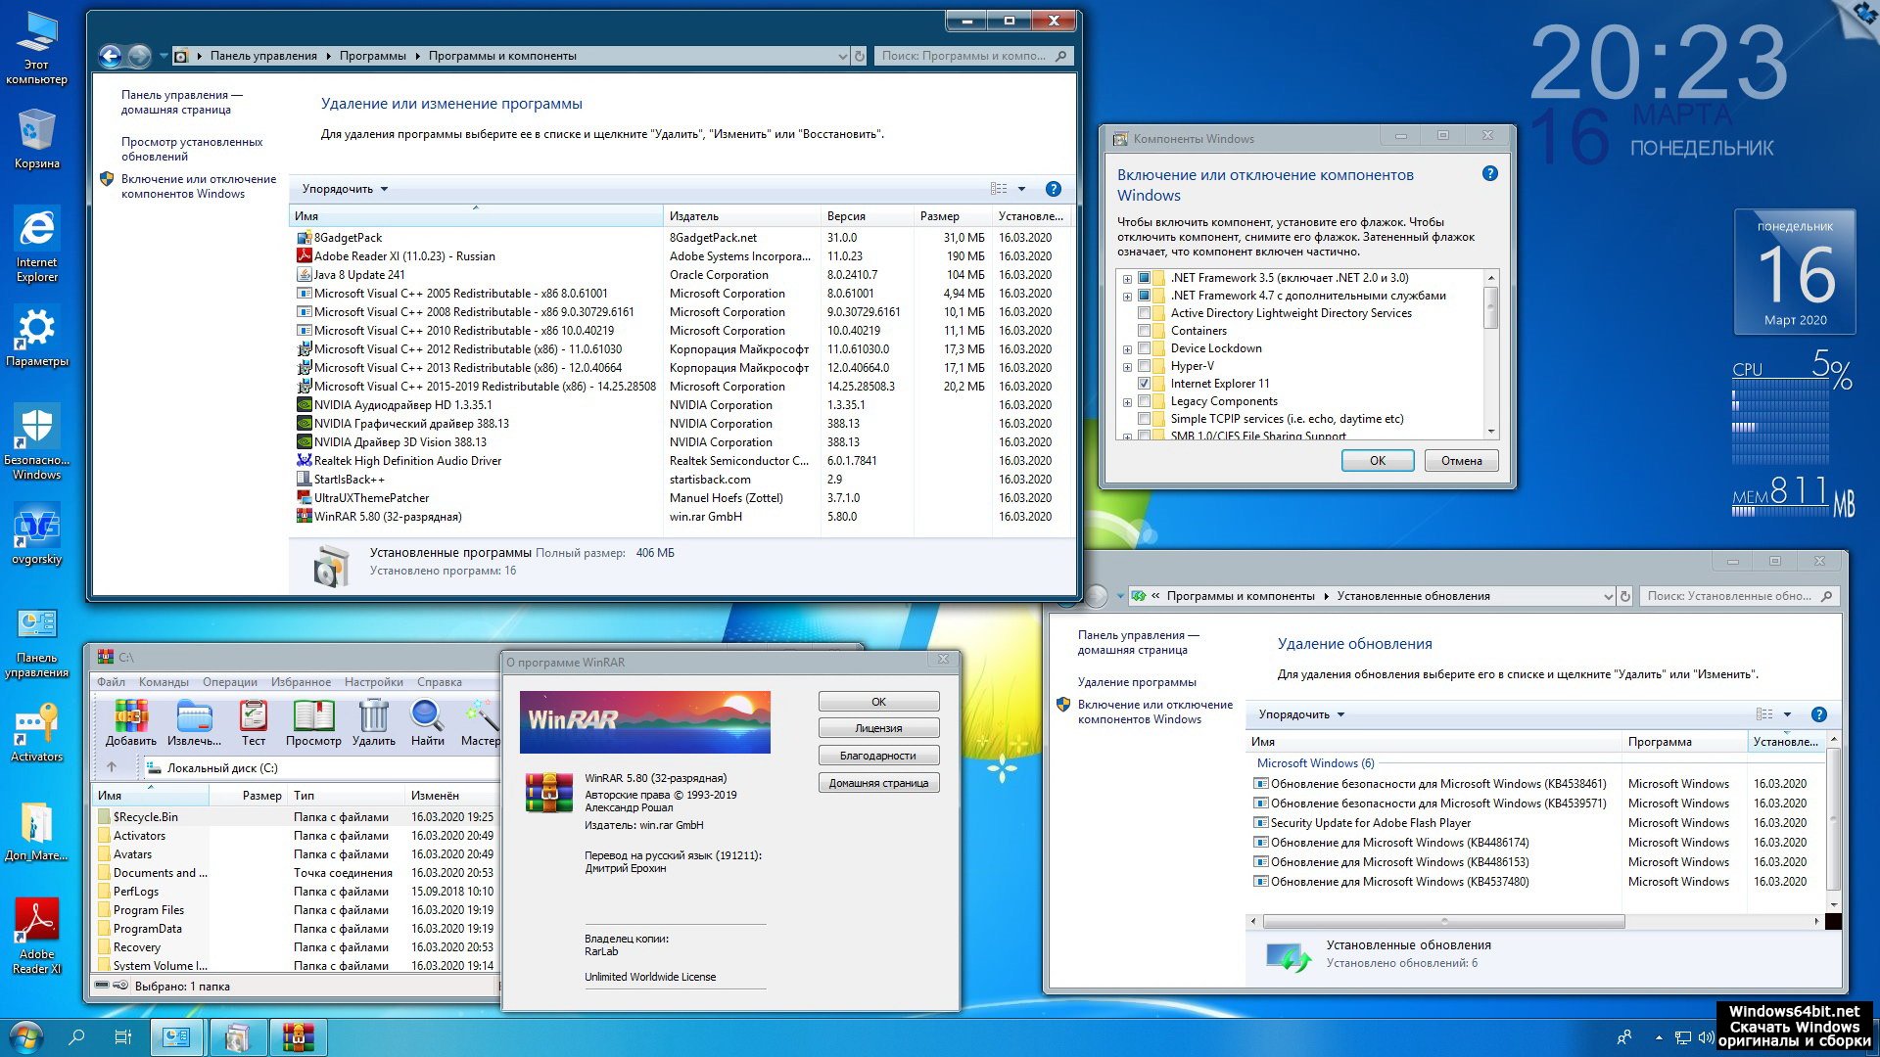
Task: Expand .NET Framework 3.5 tree node
Action: [1127, 279]
